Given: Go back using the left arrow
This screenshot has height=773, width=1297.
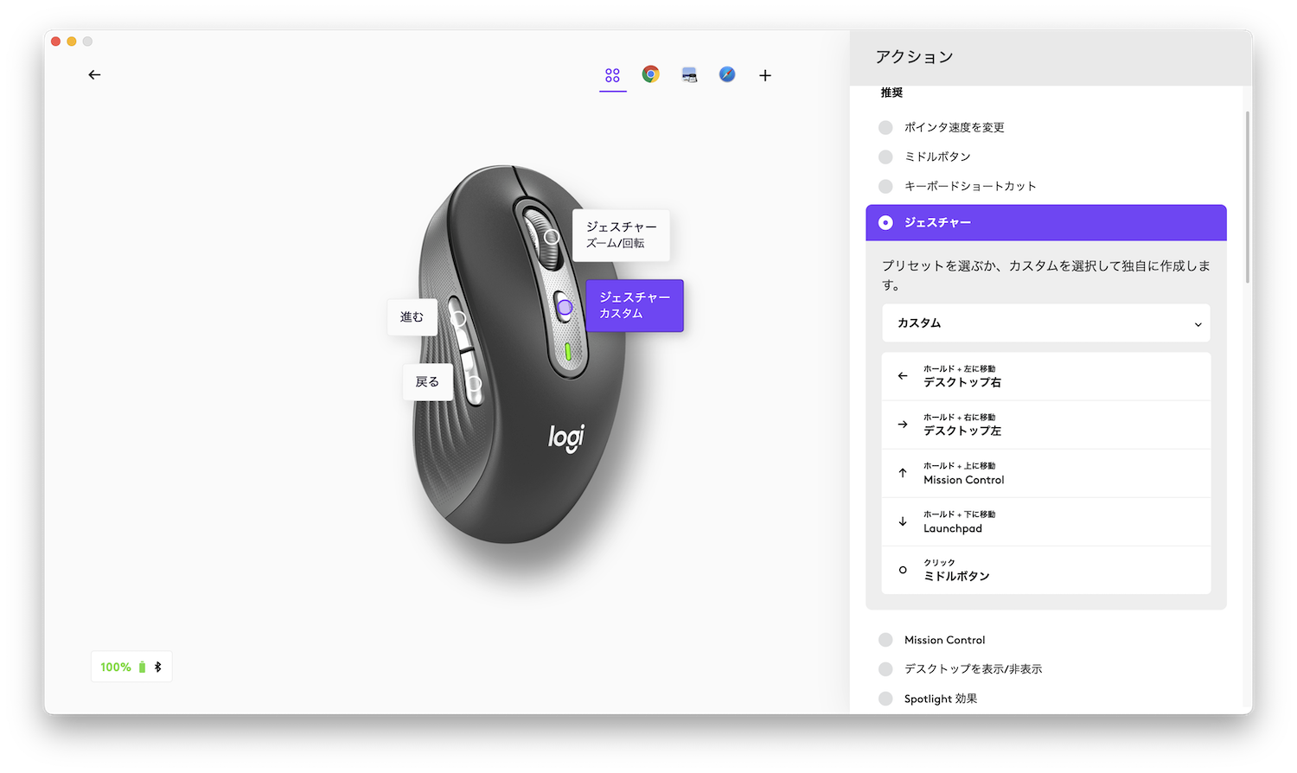Looking at the screenshot, I should coord(94,75).
